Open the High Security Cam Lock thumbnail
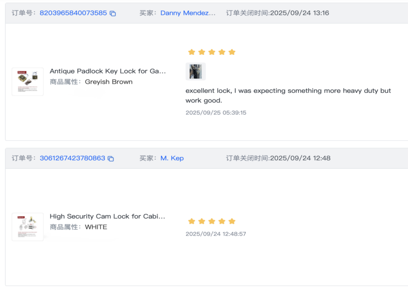The width and height of the screenshot is (408, 290). pyautogui.click(x=27, y=227)
